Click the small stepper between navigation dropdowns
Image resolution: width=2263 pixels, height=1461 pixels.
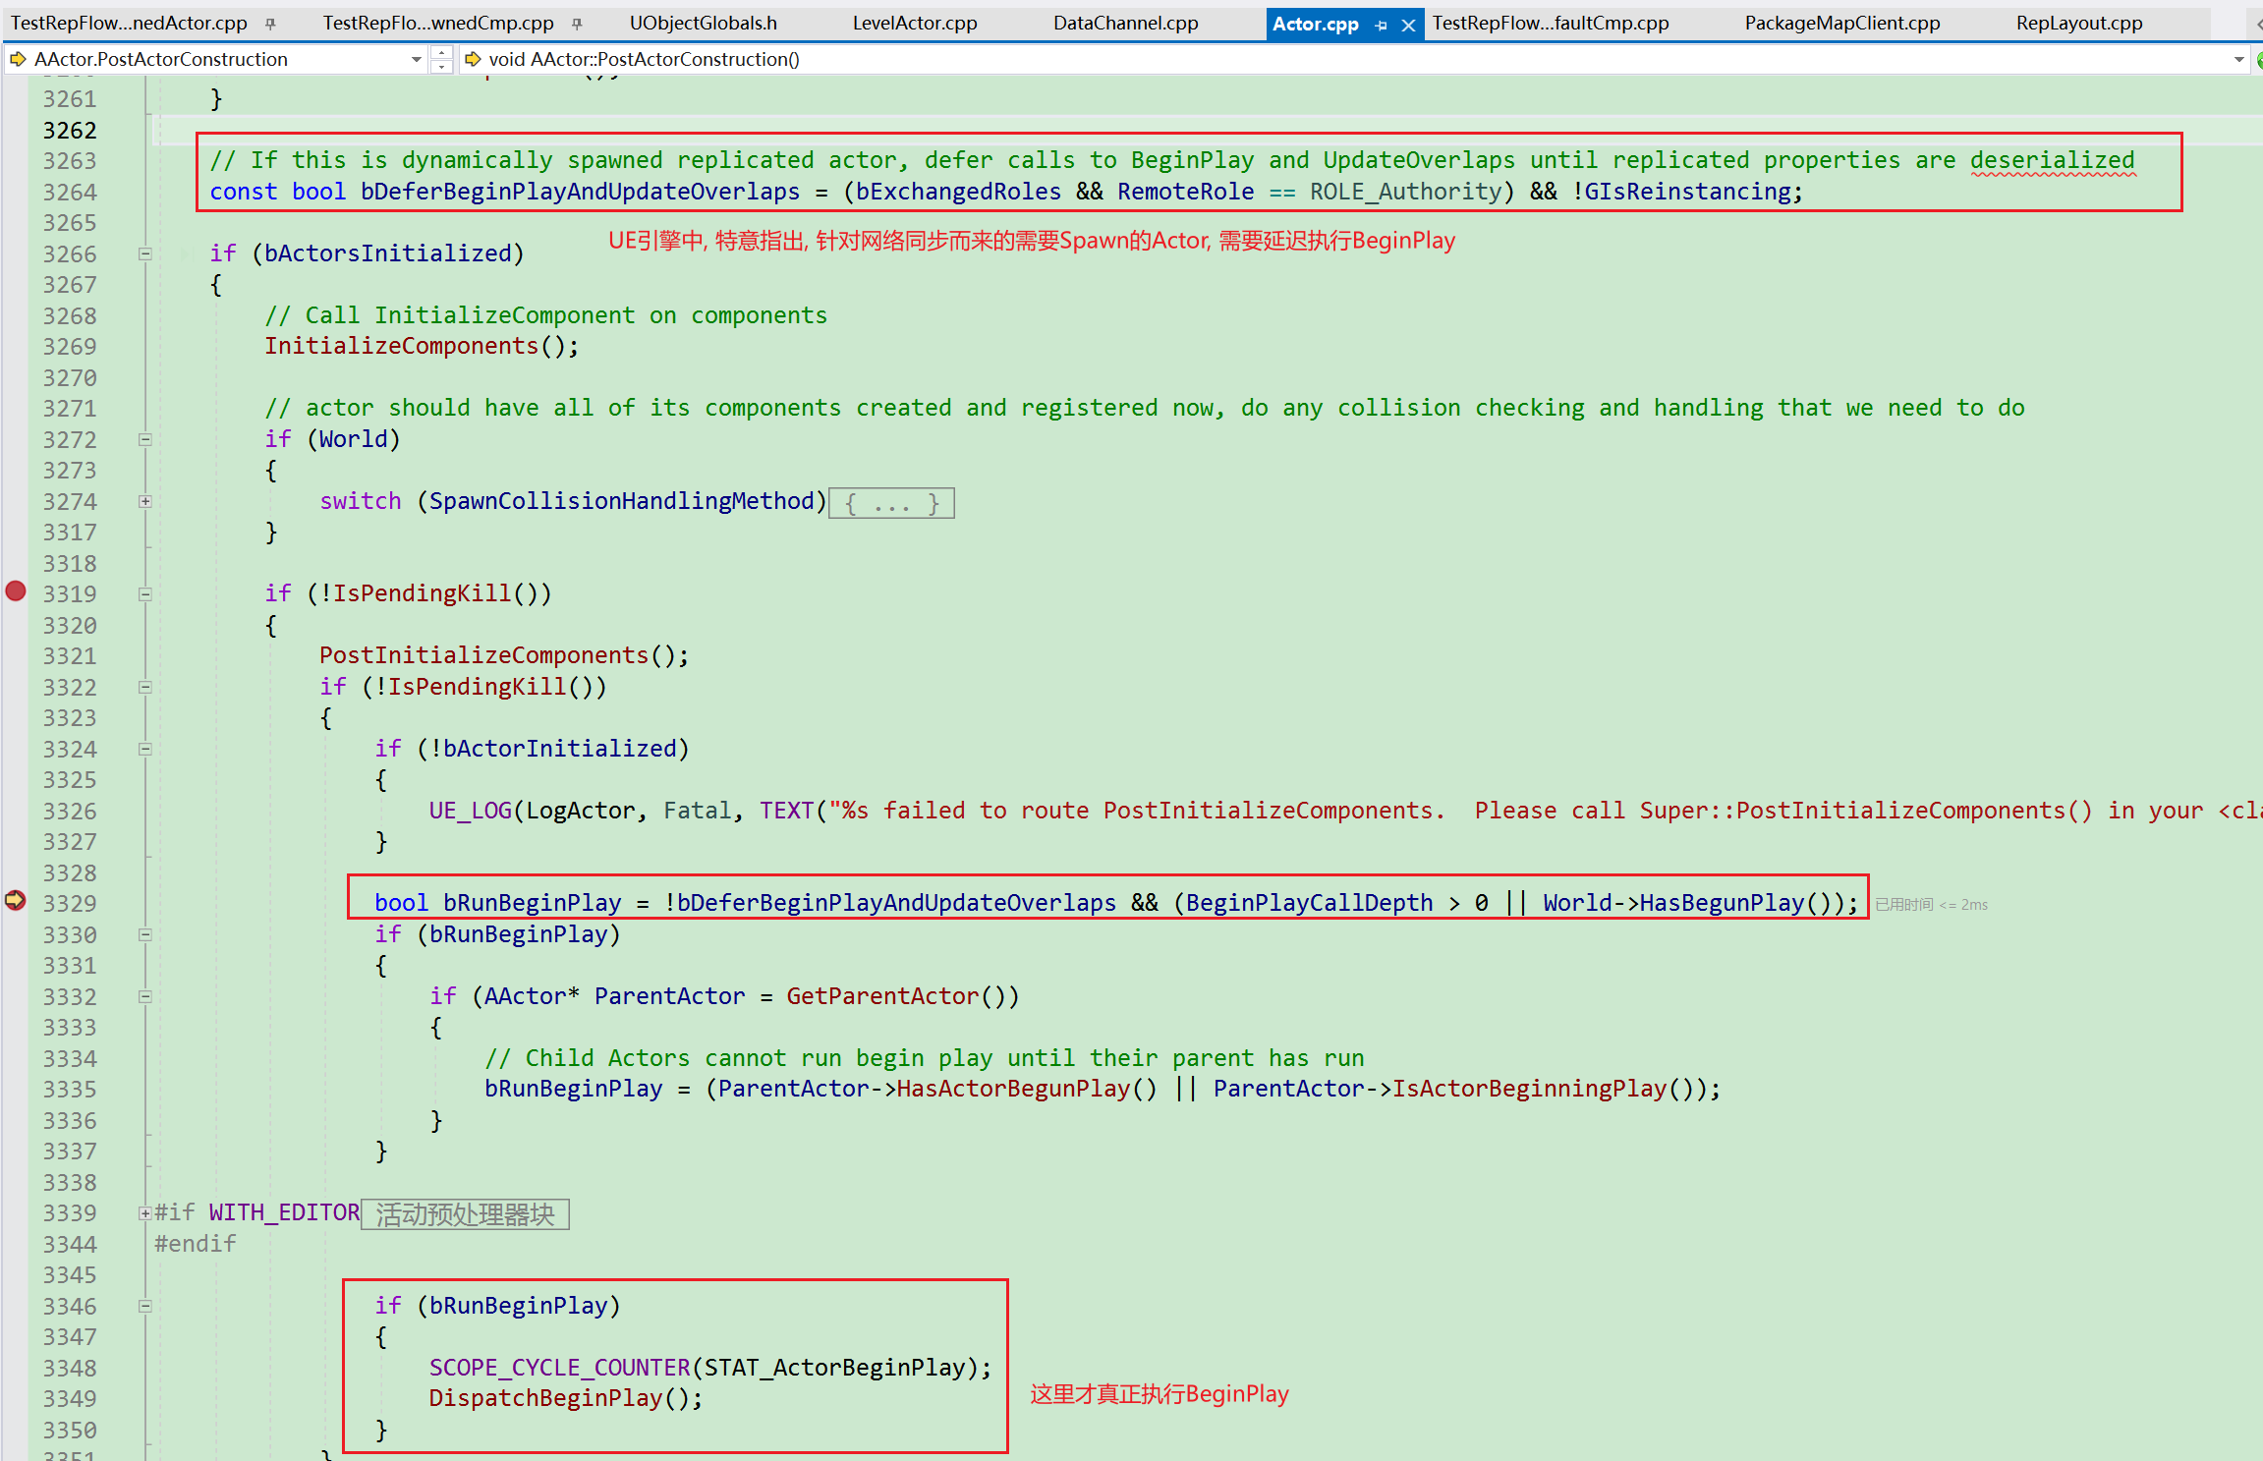(441, 60)
